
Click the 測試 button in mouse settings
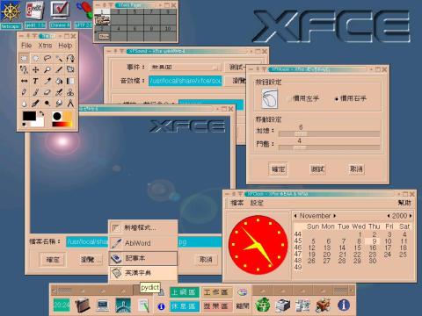click(317, 169)
